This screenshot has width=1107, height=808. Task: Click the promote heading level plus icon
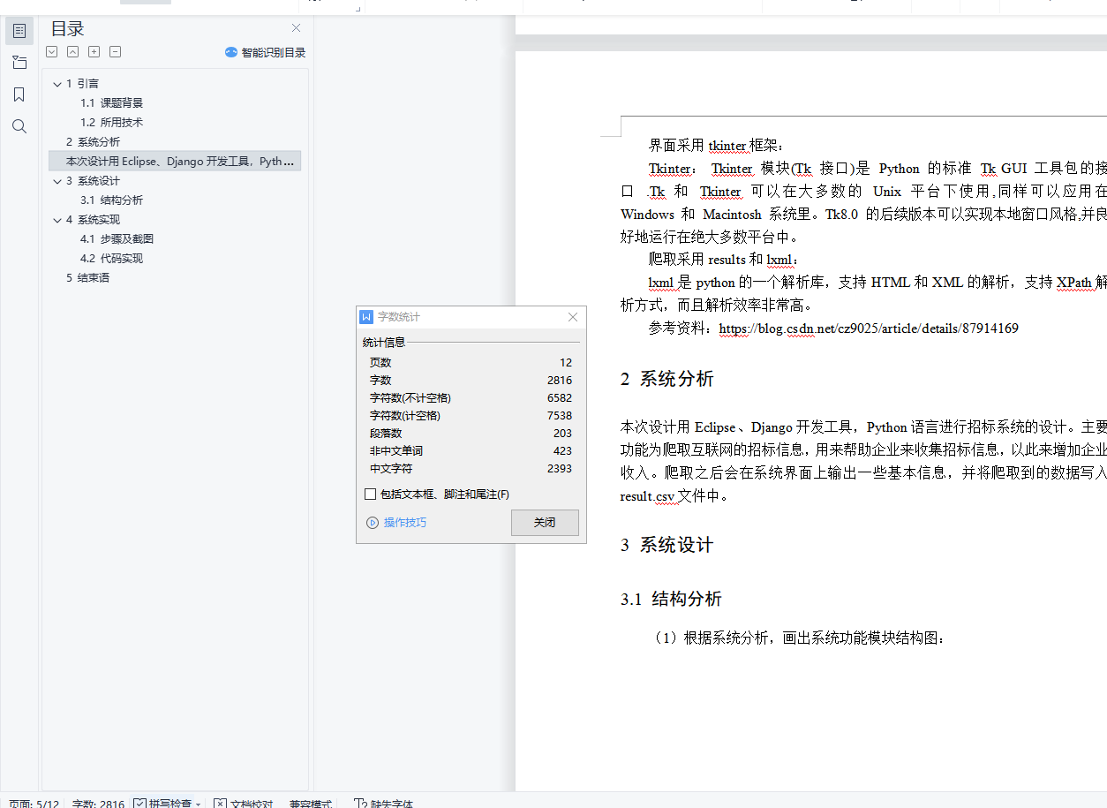tap(94, 52)
